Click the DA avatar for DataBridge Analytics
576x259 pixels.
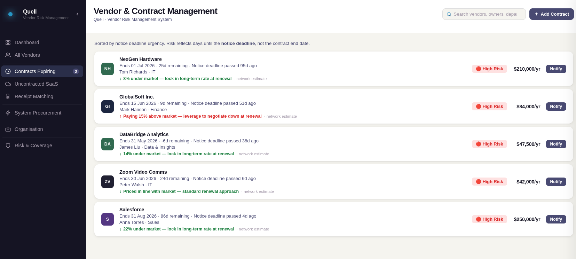tap(108, 144)
